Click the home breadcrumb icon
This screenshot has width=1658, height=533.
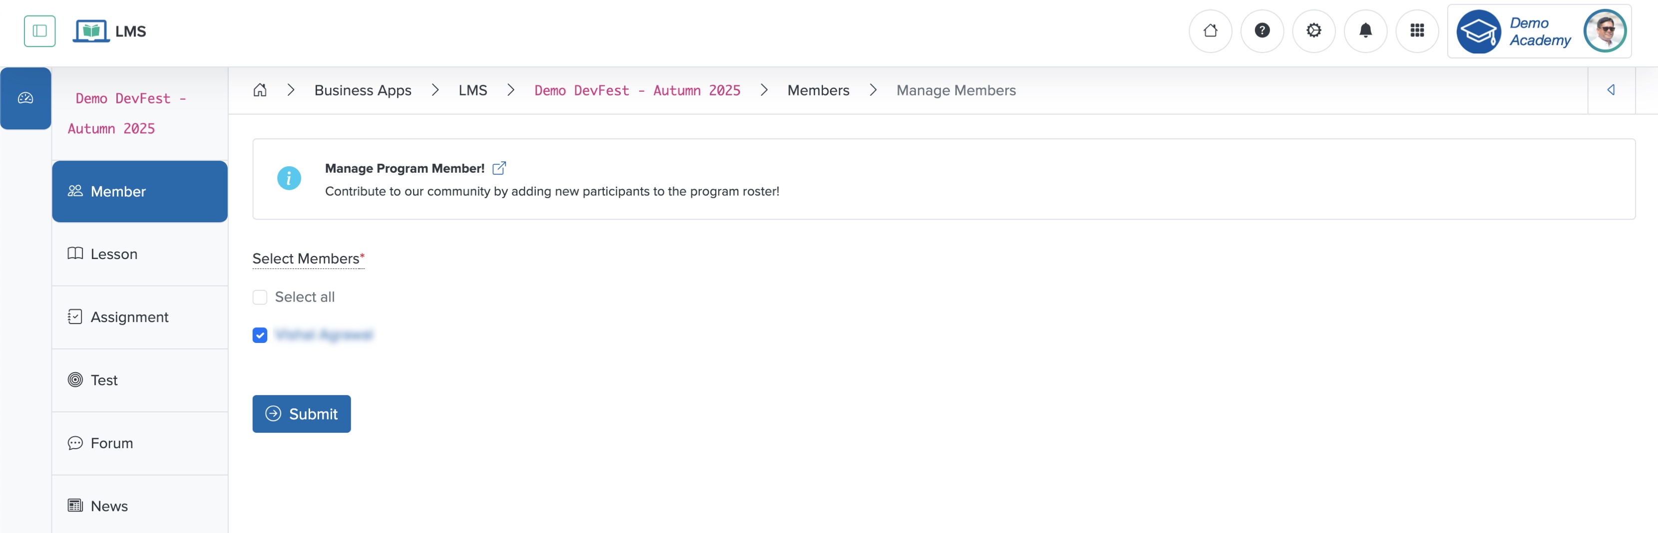260,90
